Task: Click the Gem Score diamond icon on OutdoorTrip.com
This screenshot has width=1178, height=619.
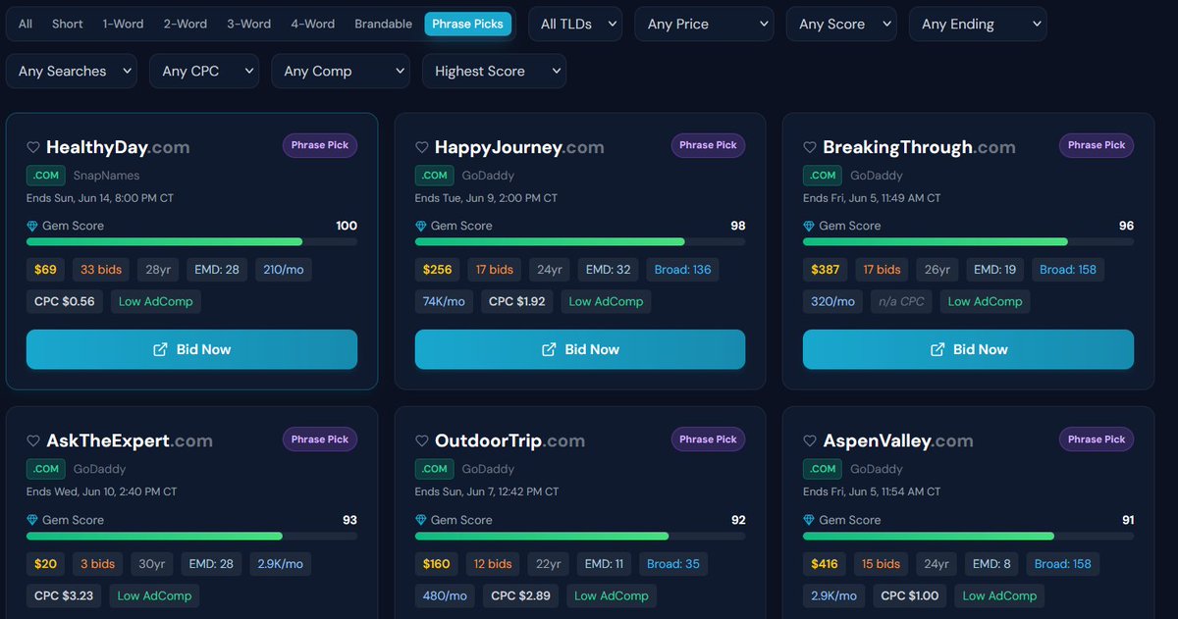Action: [421, 520]
